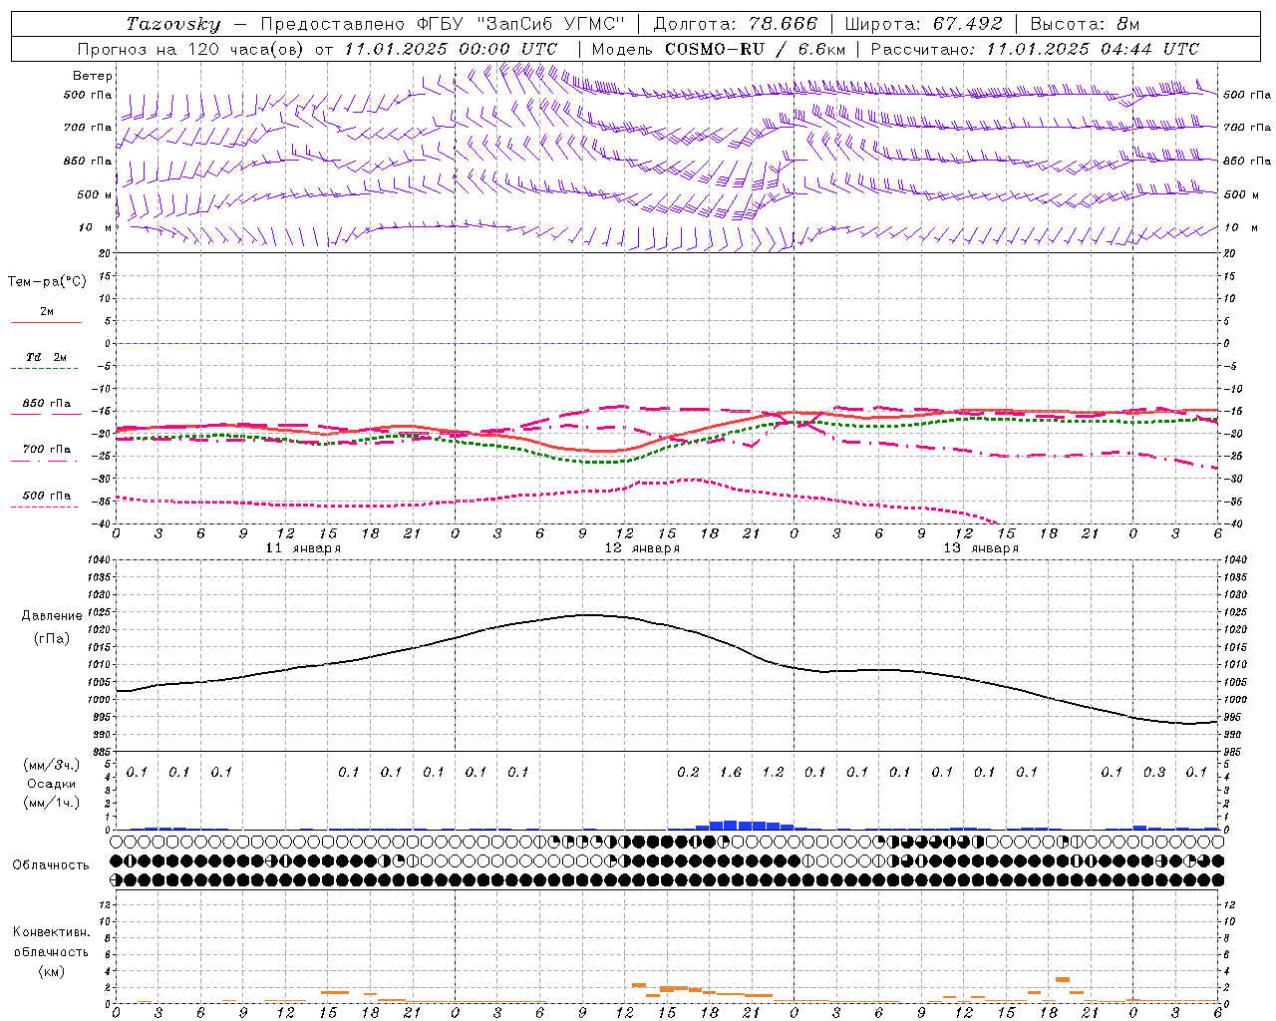This screenshot has width=1276, height=1021.
Task: Click the green dashed 'Td 2м' legend line
Action: pyautogui.click(x=45, y=369)
